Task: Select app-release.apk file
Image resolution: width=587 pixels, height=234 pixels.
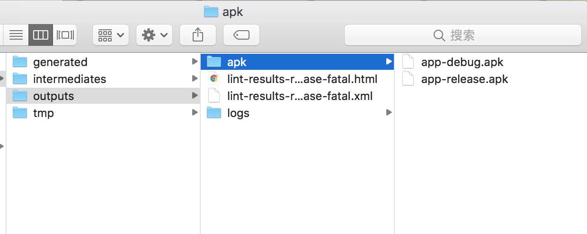Action: pos(464,79)
